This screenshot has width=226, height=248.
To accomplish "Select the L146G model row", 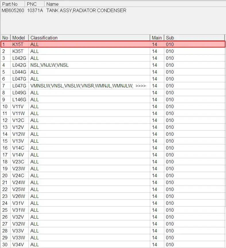I will pyautogui.click(x=113, y=100).
